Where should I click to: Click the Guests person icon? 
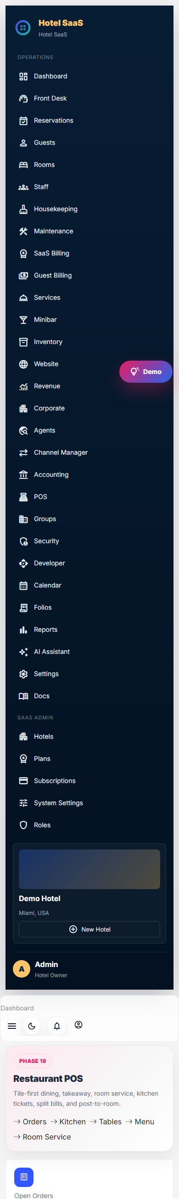(23, 143)
